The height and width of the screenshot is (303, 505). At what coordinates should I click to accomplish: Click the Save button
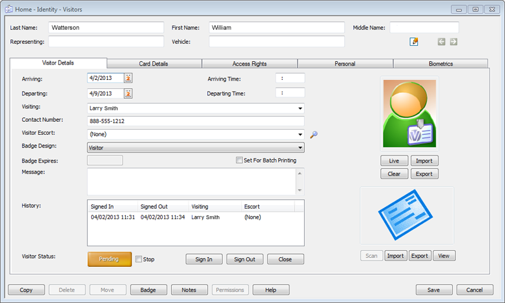click(x=434, y=290)
